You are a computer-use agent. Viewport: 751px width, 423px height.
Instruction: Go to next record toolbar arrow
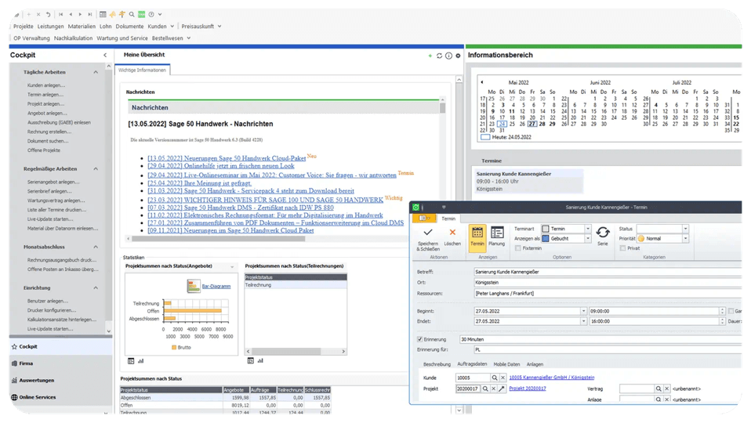(80, 14)
